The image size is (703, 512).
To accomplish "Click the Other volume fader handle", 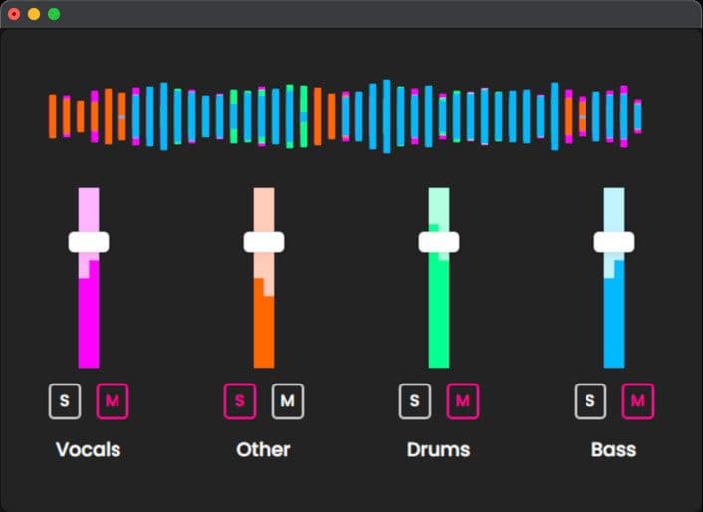I will (264, 242).
